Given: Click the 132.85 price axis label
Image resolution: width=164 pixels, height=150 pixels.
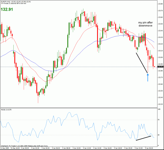Looking at the screenshot, I should click(x=160, y=71).
